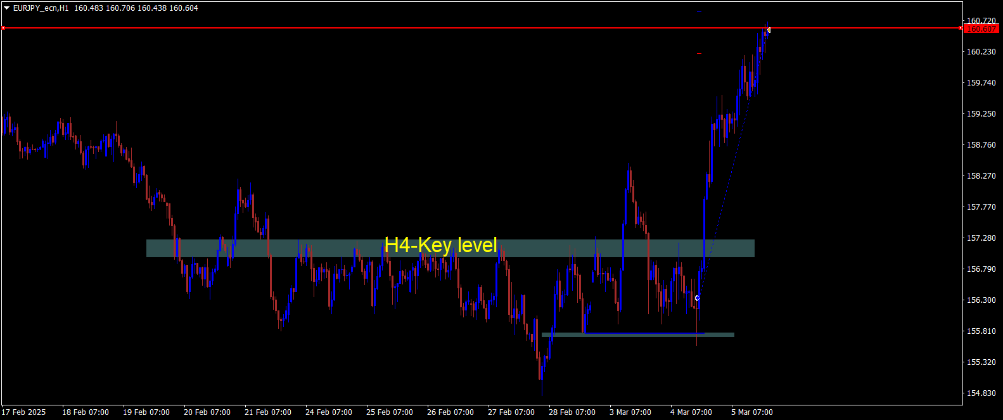Click the 159.250 price scale label

pos(981,114)
